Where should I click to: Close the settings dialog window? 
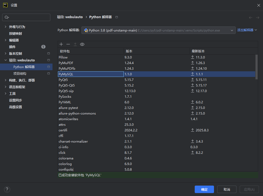258,5
